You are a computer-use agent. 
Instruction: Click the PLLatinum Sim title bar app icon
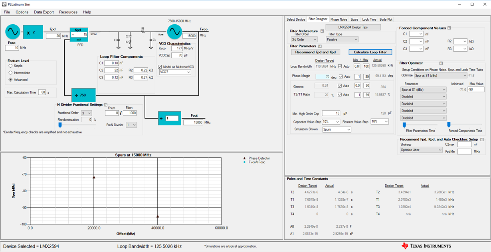[4, 4]
